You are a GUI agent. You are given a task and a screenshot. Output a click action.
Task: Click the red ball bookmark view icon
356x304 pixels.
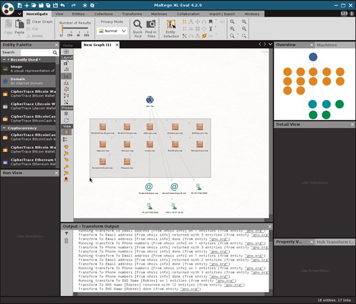pyautogui.click(x=66, y=180)
